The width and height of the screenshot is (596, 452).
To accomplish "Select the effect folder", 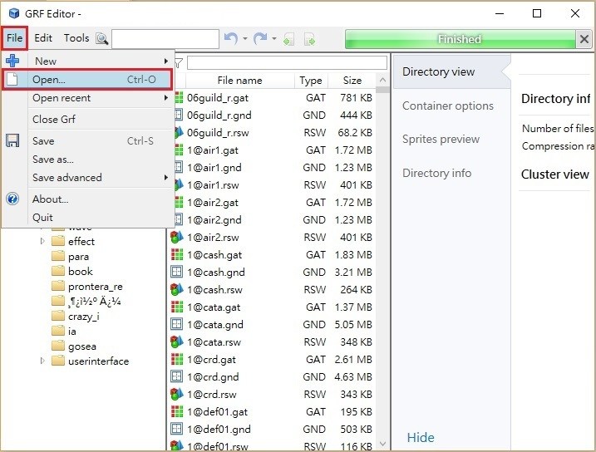I will 81,242.
